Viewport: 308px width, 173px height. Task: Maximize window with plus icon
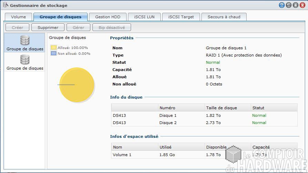tap(296, 5)
